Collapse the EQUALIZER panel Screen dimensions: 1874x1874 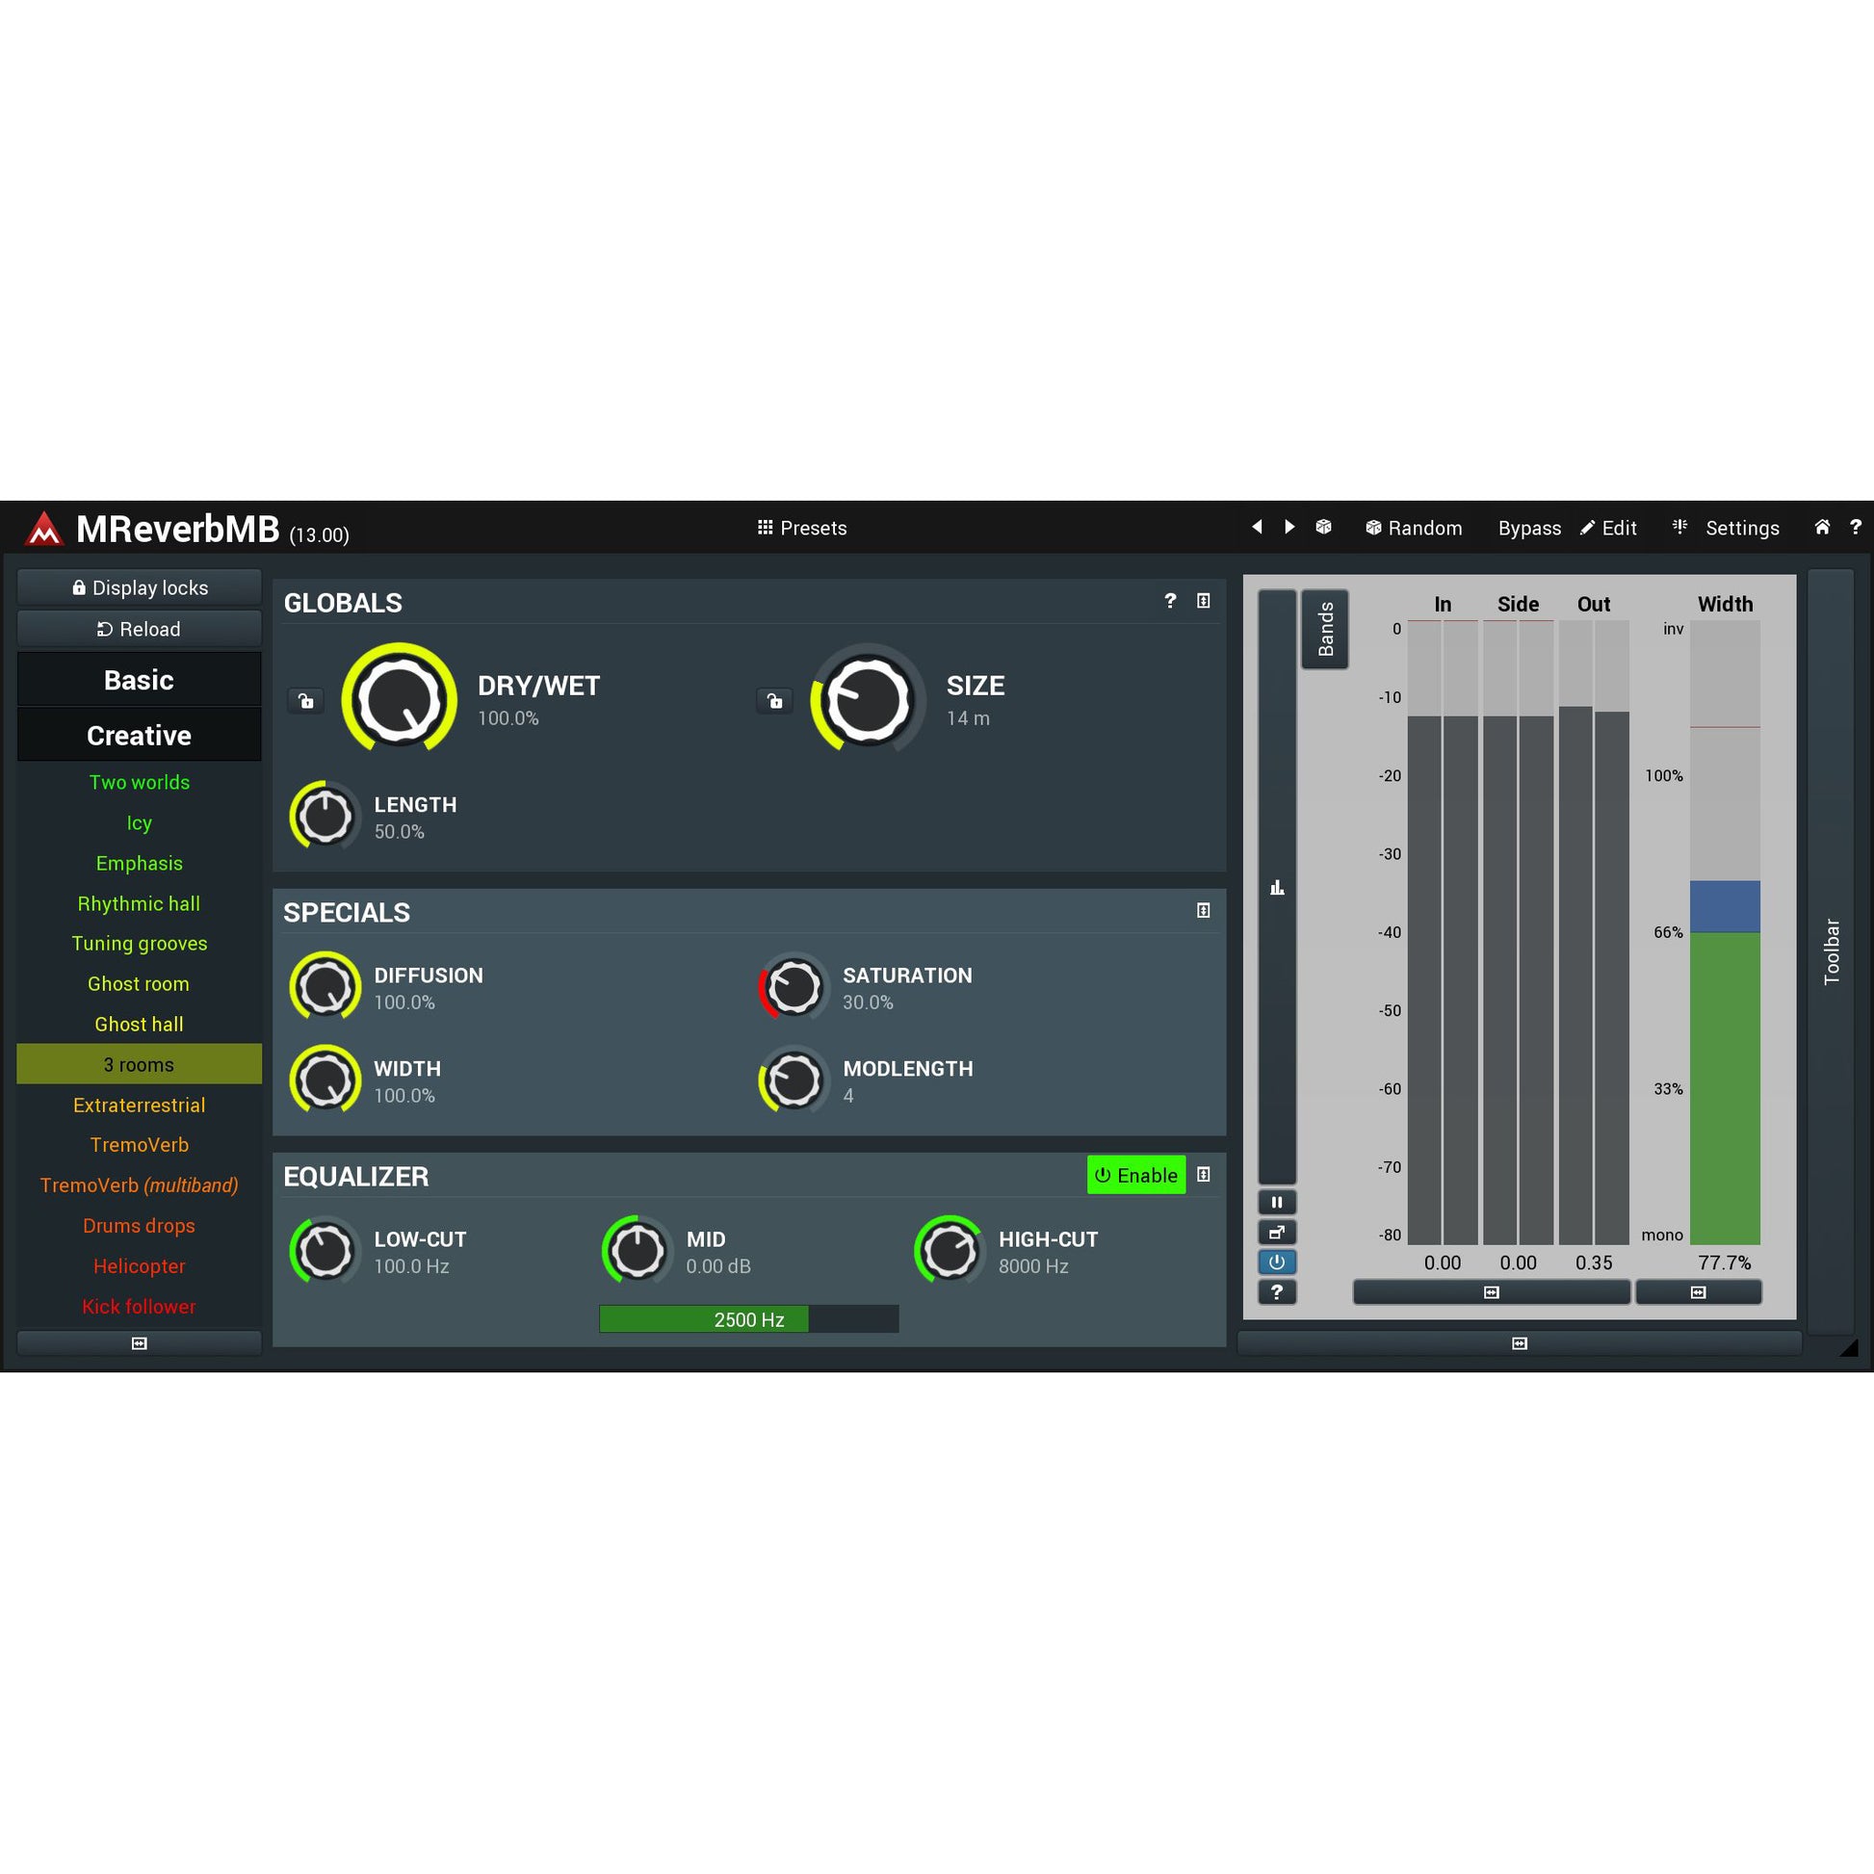point(1203,1175)
